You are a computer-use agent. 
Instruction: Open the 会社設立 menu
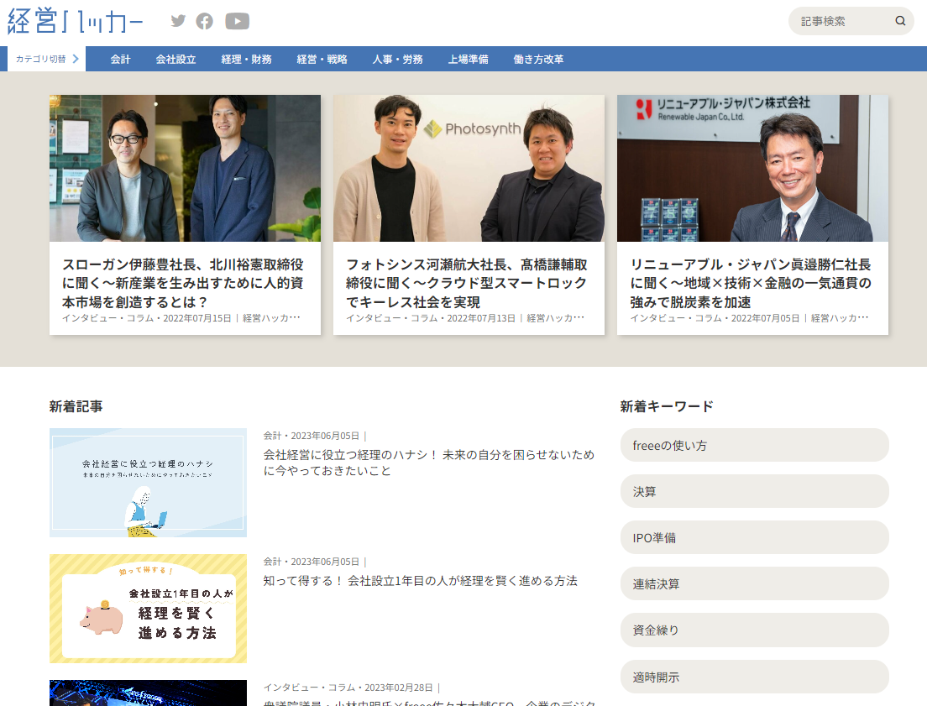(175, 59)
